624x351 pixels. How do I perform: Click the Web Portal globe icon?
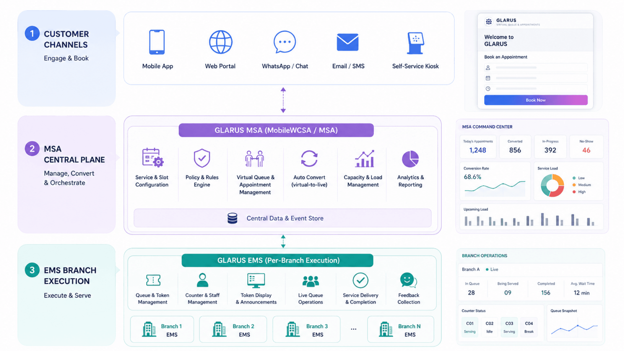coord(221,42)
